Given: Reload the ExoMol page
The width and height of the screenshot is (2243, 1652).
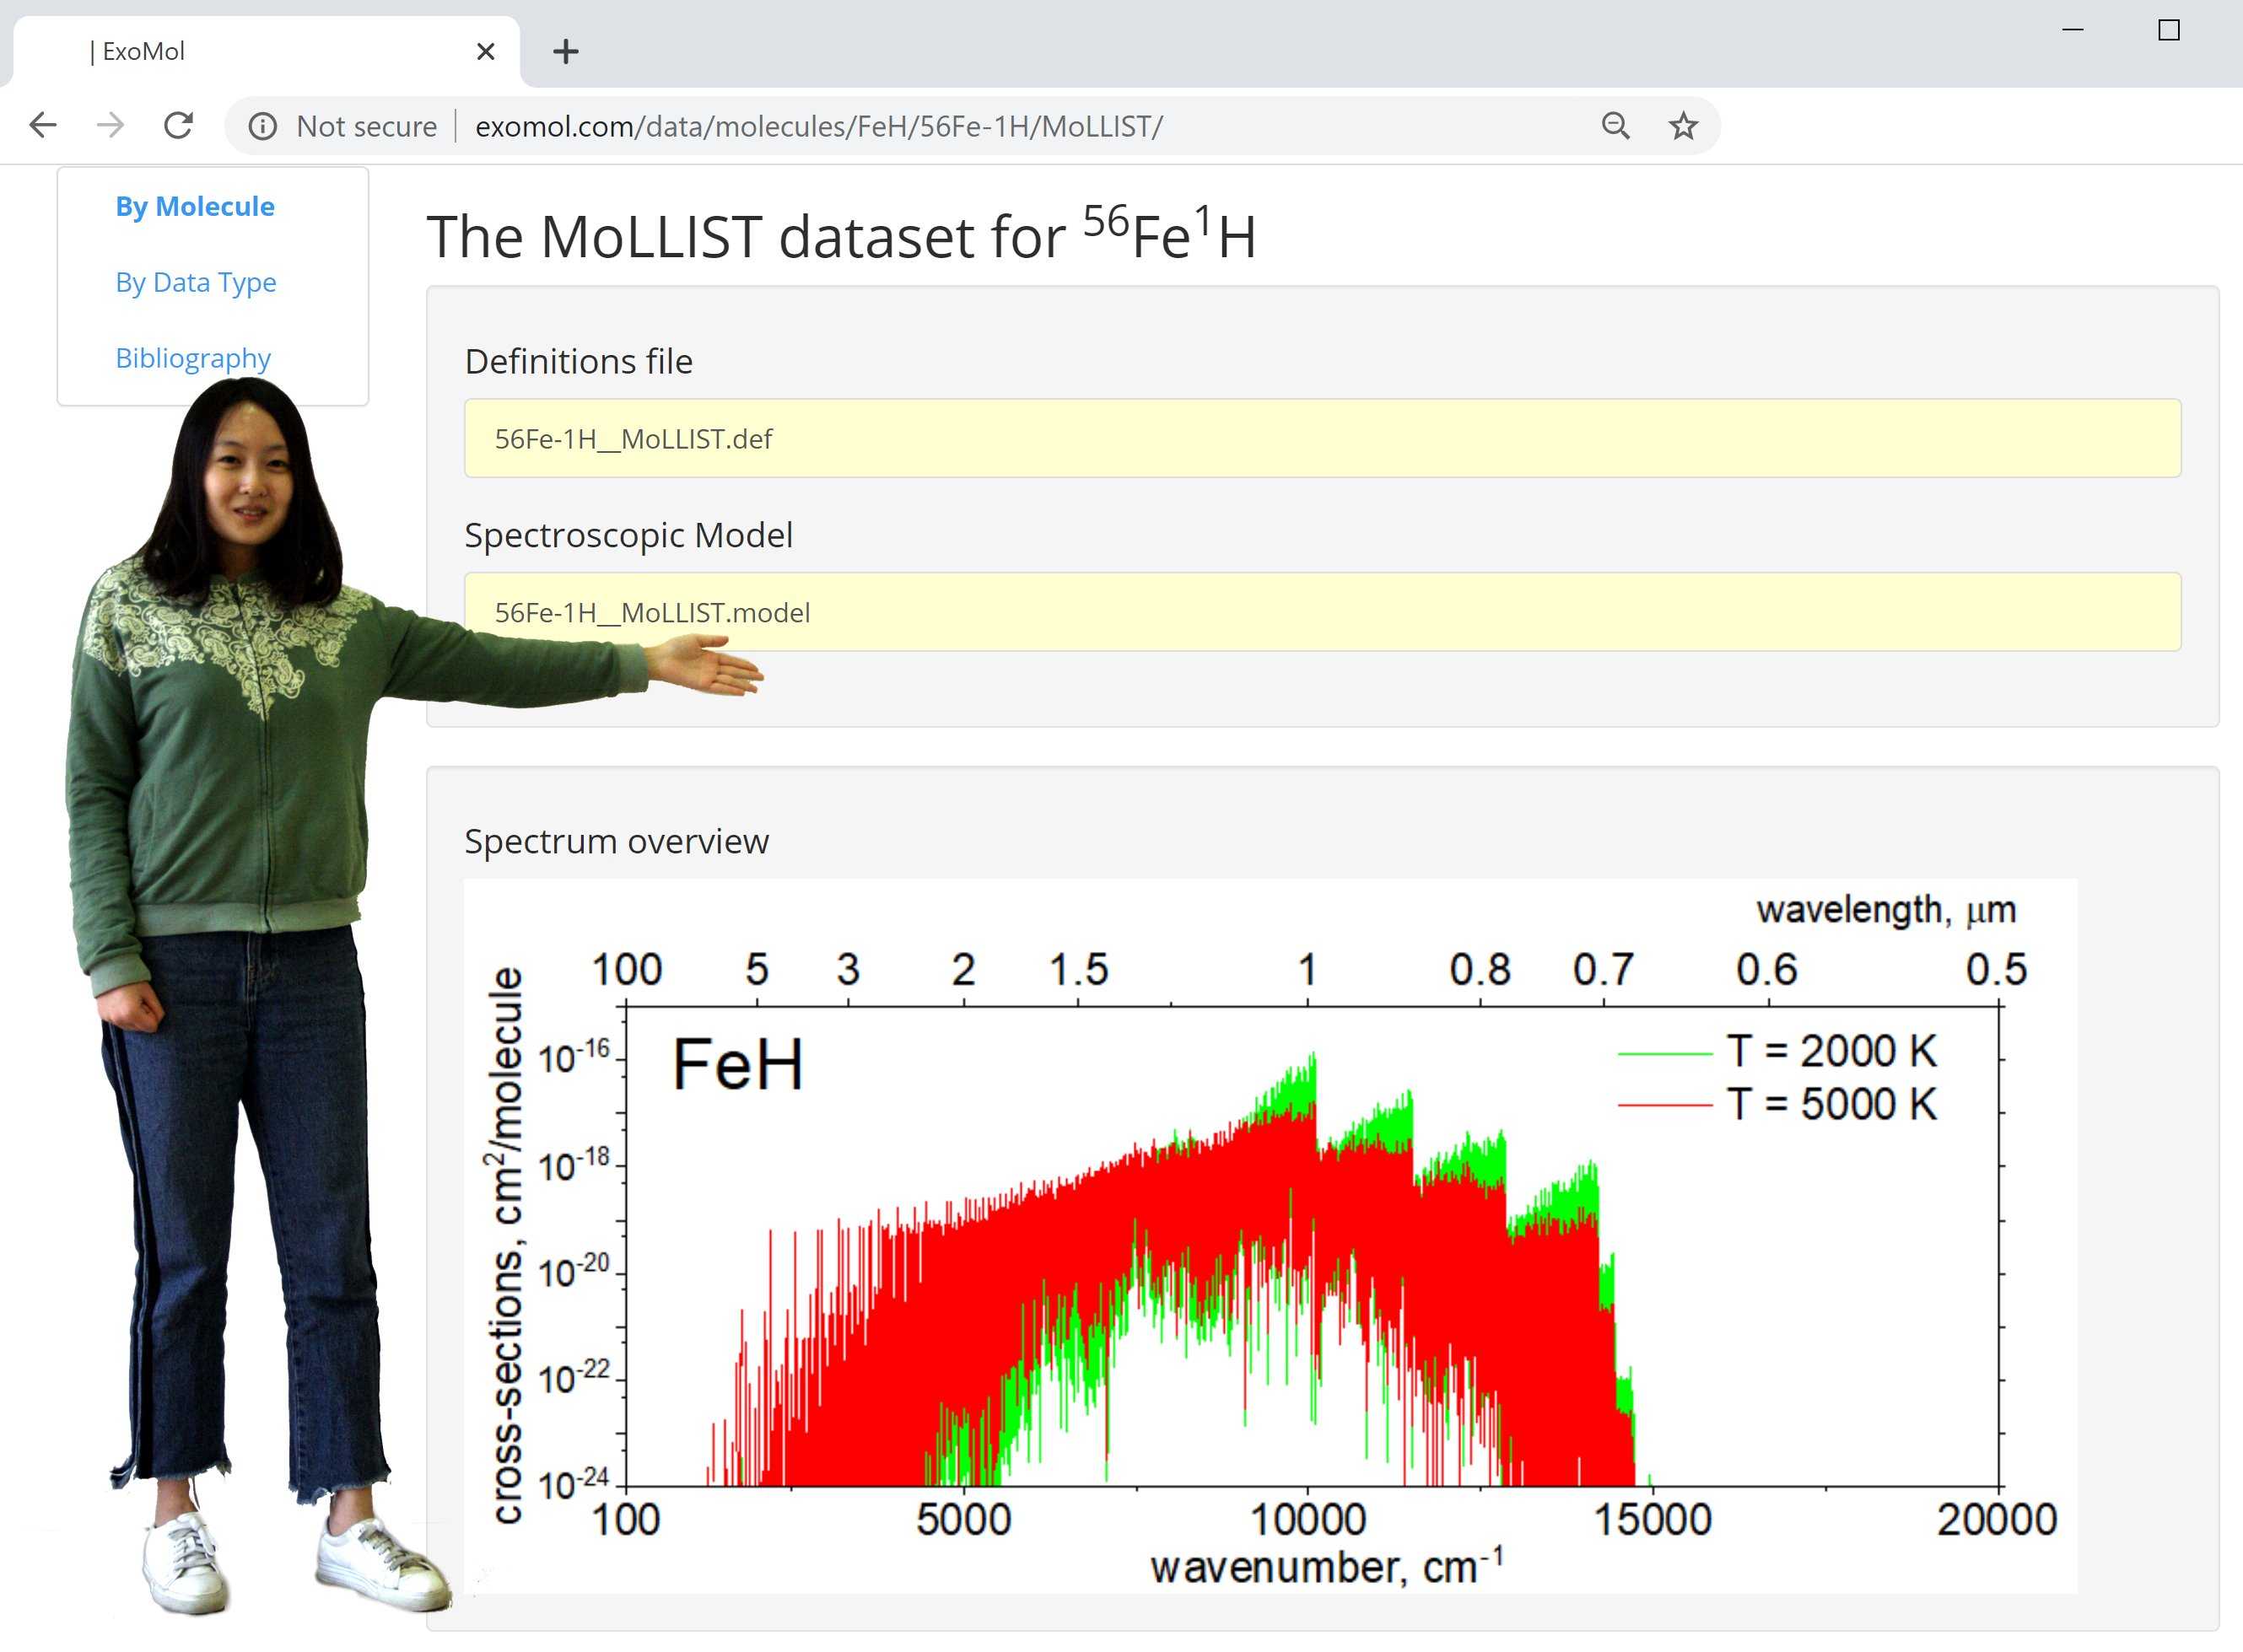Looking at the screenshot, I should pos(178,126).
